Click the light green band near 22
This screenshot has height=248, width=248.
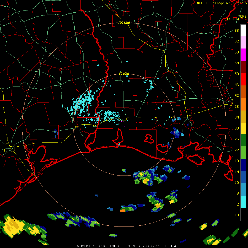coord(243,153)
